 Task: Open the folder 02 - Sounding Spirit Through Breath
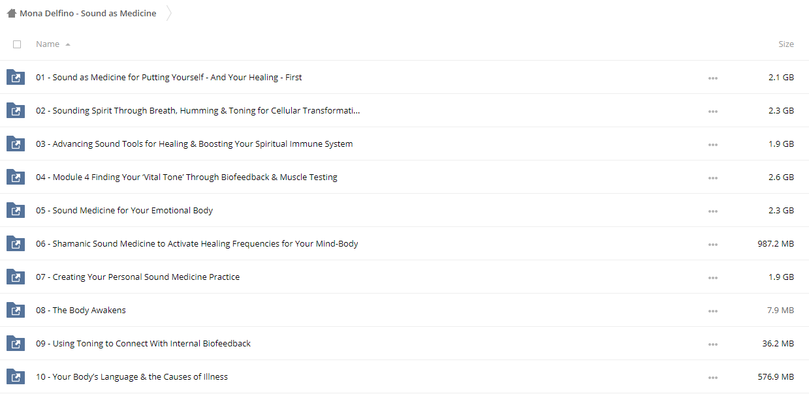tap(198, 111)
